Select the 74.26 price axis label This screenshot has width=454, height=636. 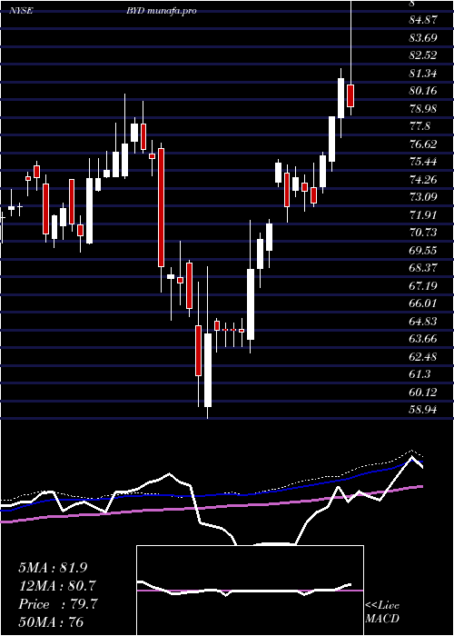pyautogui.click(x=423, y=179)
